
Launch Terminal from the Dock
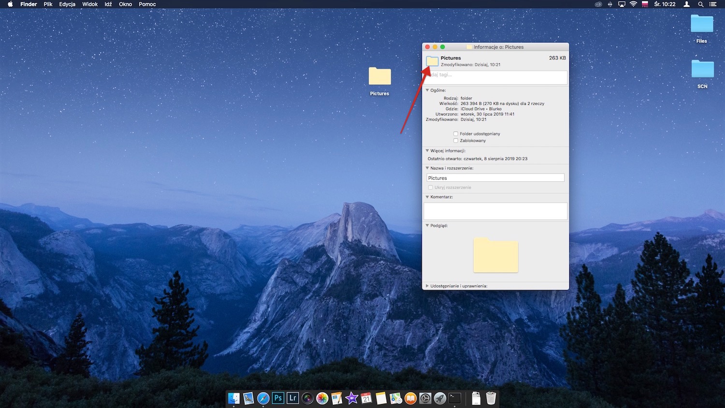coord(455,398)
